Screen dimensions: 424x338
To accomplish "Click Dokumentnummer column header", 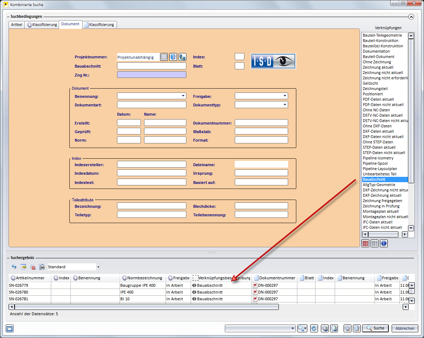I will 275,278.
